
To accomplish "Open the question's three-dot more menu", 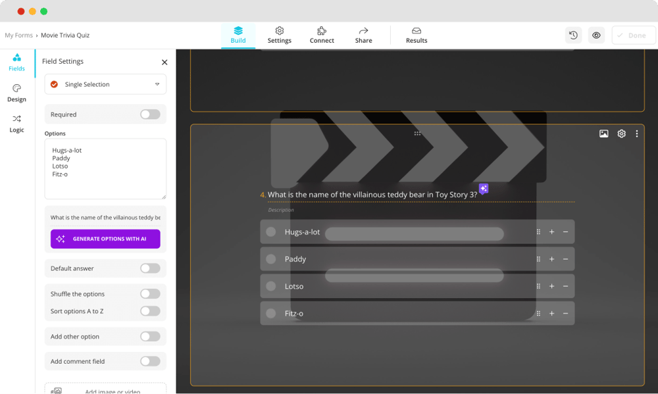I will tap(636, 134).
